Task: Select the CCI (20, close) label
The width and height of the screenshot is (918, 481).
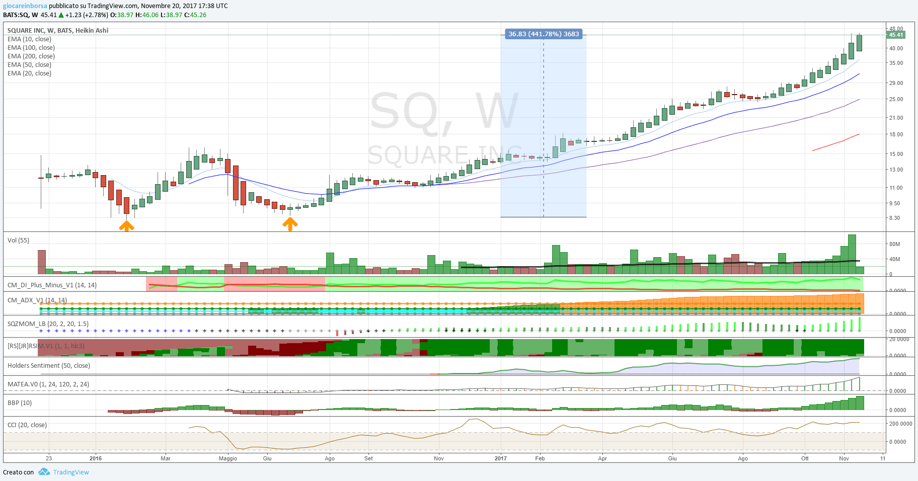Action: (27, 425)
